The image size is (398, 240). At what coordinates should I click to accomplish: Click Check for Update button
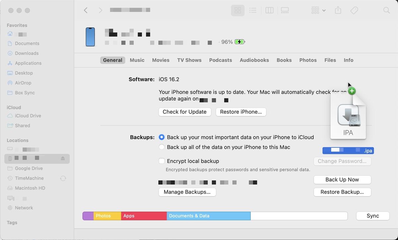[x=184, y=112]
